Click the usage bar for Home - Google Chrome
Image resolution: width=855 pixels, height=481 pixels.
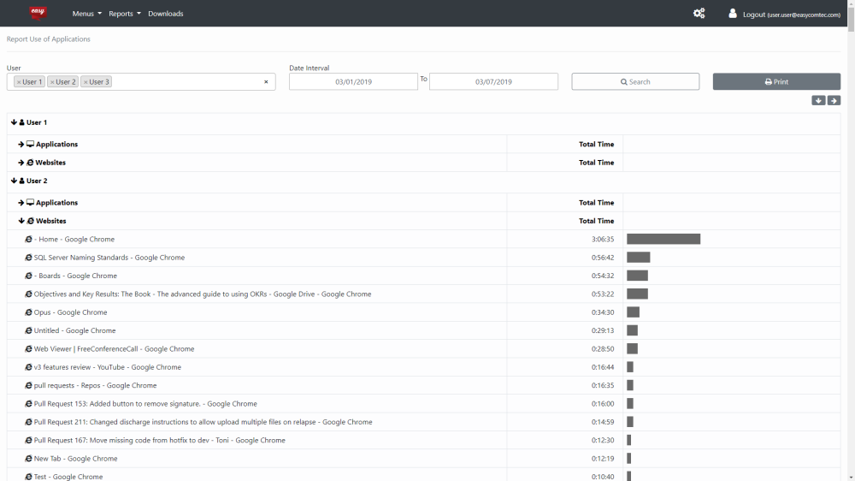[663, 240]
